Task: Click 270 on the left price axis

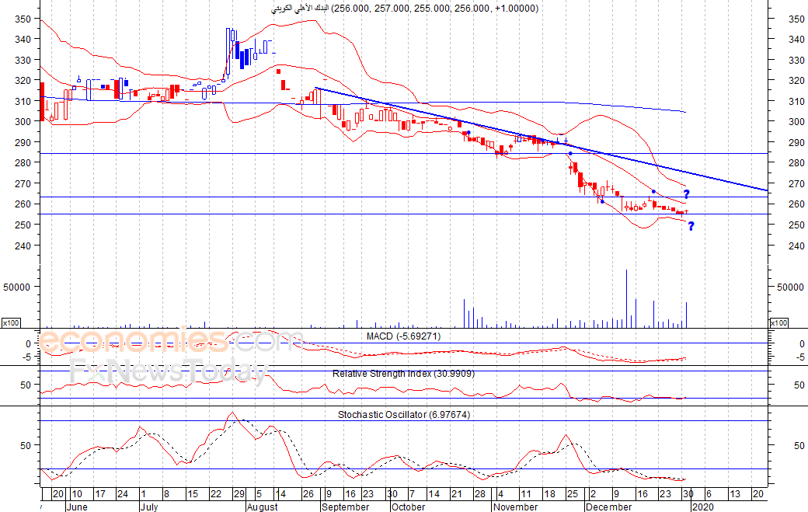Action: click(23, 183)
